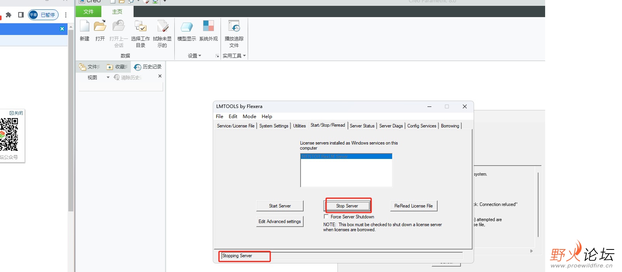Click the Edit Advanced settings button
The height and width of the screenshot is (272, 622).
(x=280, y=221)
